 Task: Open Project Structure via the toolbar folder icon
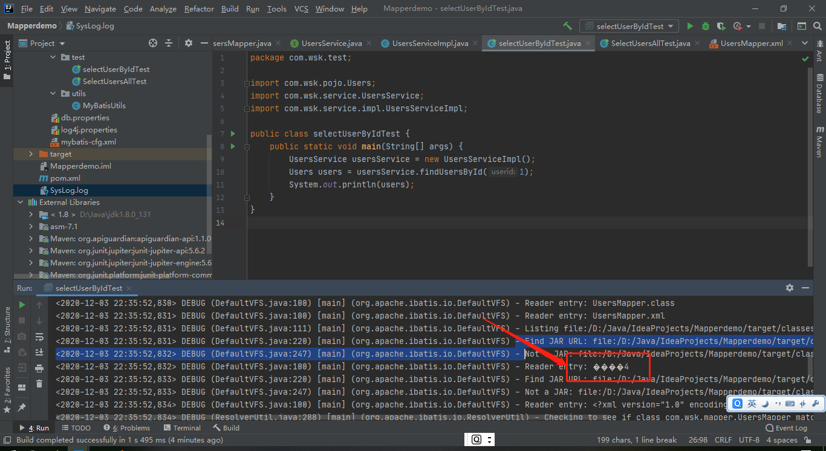(x=782, y=26)
